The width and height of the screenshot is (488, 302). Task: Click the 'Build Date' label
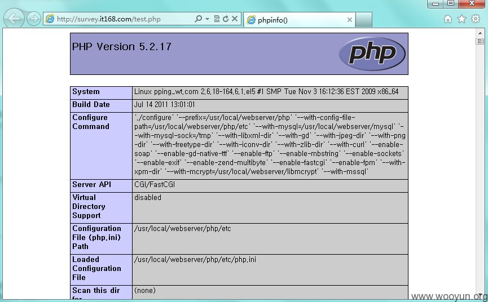click(91, 104)
